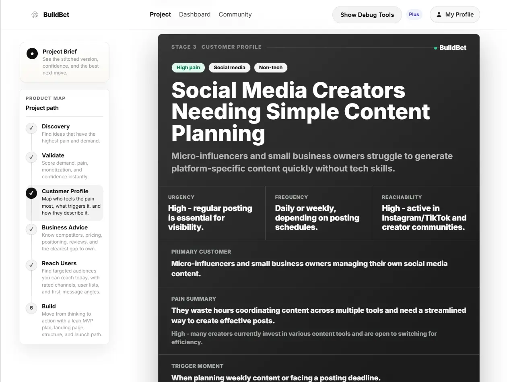Image resolution: width=507 pixels, height=382 pixels.
Task: Click the FREQUENCY cell text
Action: point(317,218)
